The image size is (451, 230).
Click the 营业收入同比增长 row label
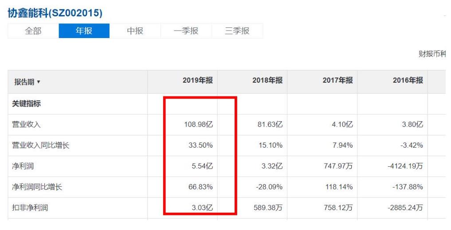point(40,146)
